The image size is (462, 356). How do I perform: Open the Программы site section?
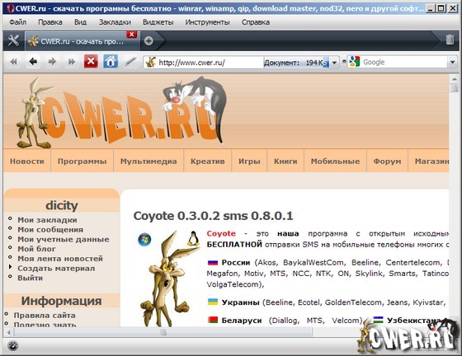coord(82,162)
